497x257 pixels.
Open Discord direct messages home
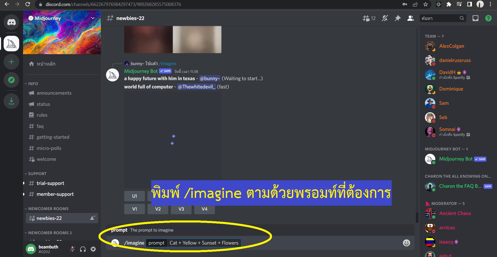coord(11,22)
